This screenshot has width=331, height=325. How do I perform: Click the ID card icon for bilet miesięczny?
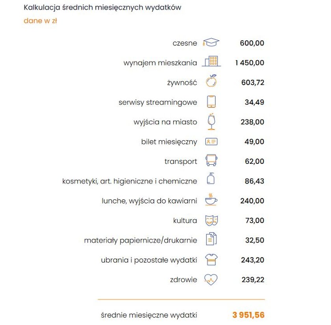[211, 141]
